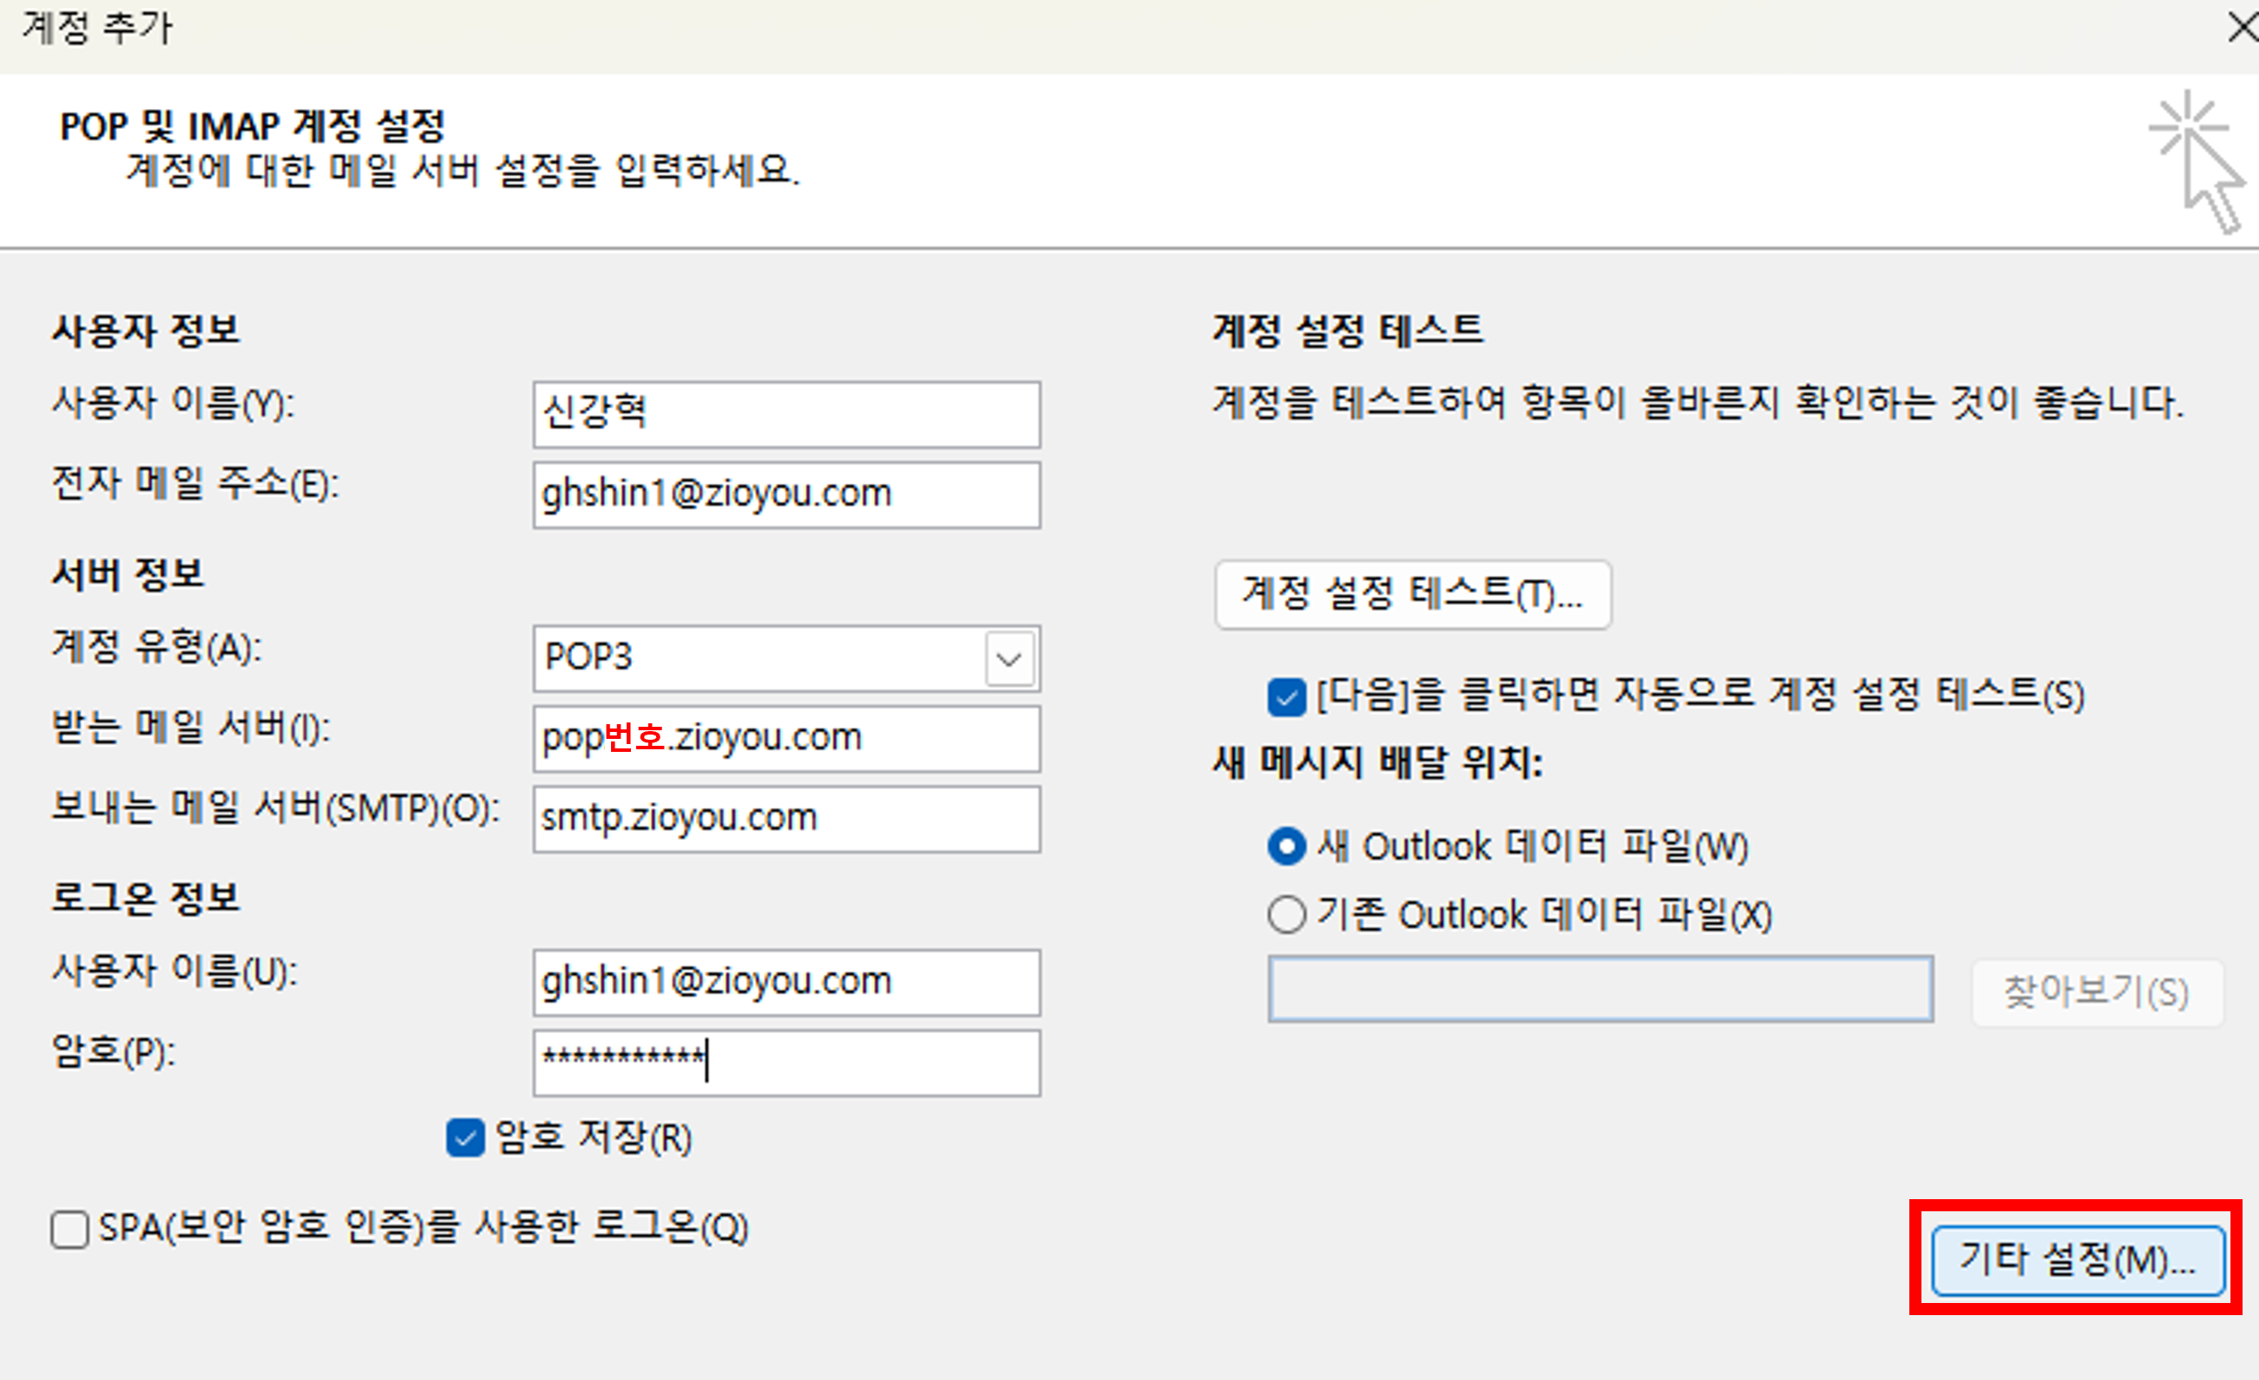The width and height of the screenshot is (2259, 1380).
Task: Click the 받는 메일 서버(I) label
Action: 190,728
